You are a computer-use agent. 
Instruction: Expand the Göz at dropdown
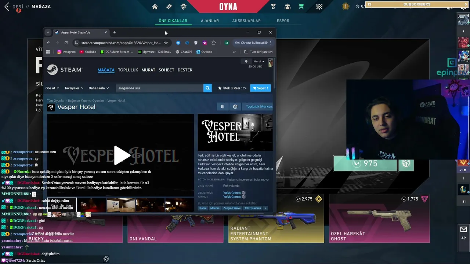52,88
